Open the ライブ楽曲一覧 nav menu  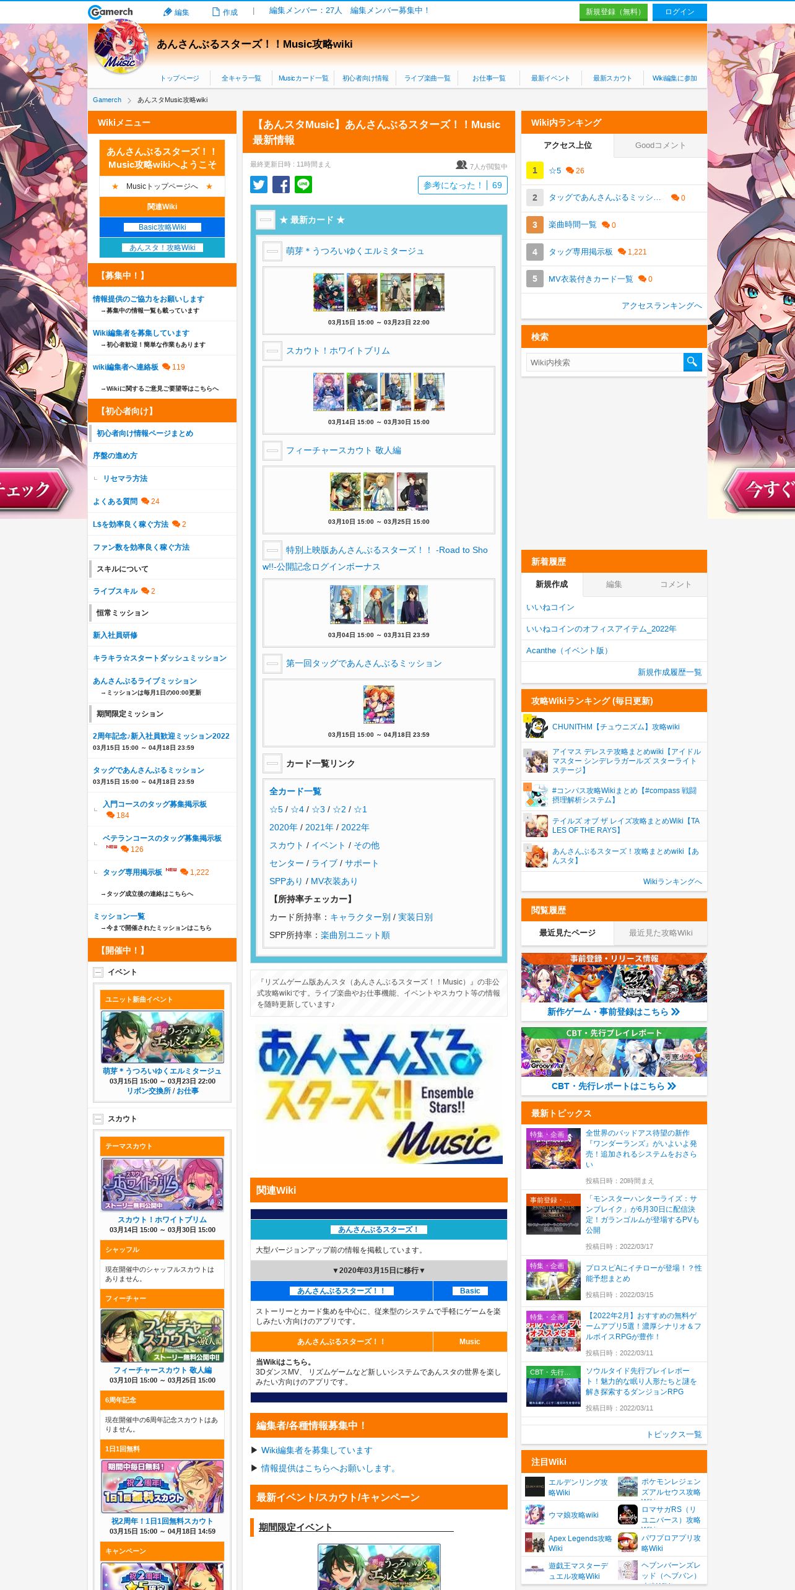click(428, 78)
